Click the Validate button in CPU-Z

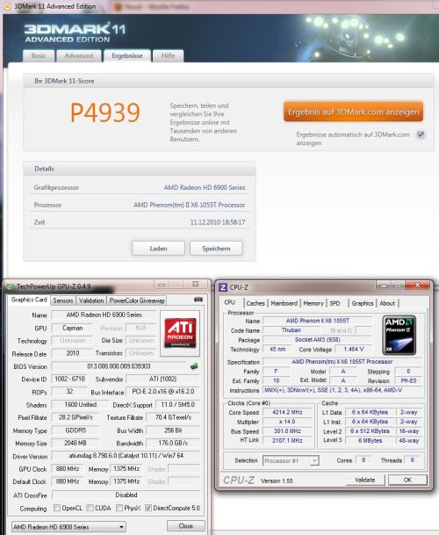pyautogui.click(x=365, y=480)
